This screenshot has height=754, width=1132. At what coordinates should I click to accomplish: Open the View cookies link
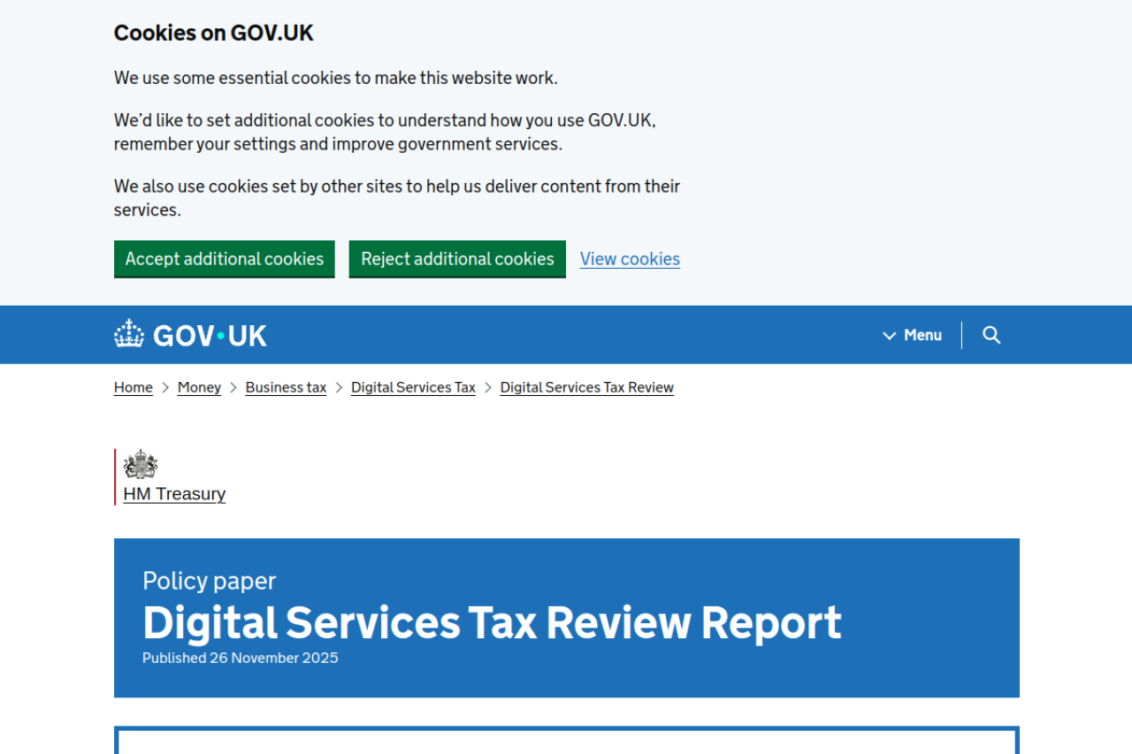(630, 259)
